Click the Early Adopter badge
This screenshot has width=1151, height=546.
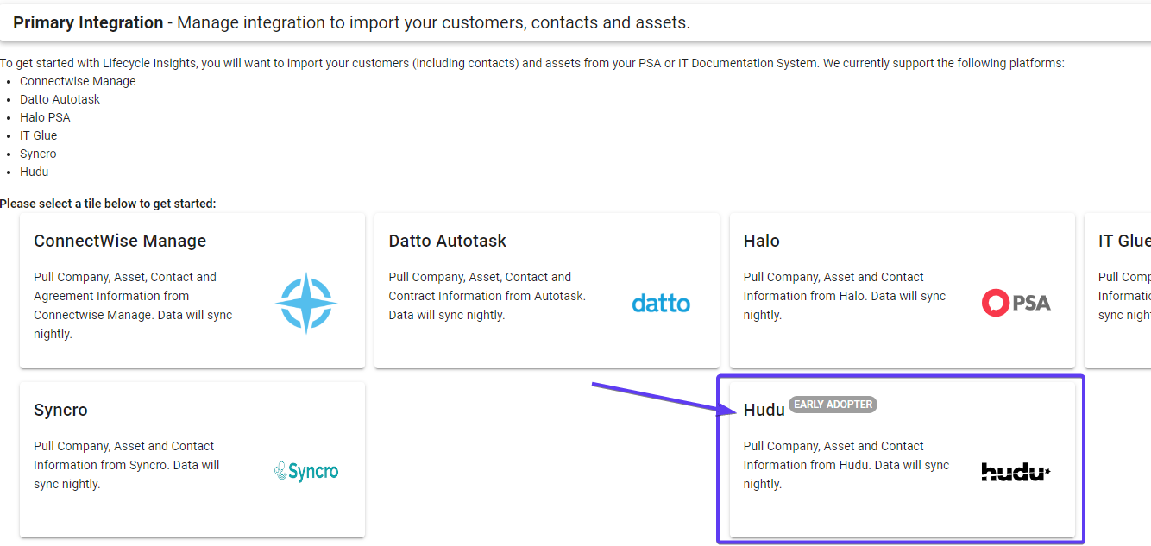833,405
